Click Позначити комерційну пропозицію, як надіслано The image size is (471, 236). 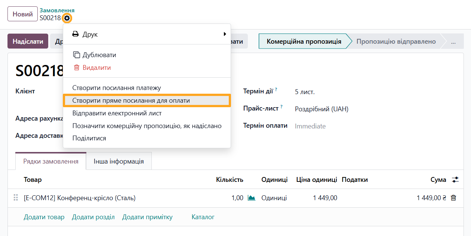(147, 126)
